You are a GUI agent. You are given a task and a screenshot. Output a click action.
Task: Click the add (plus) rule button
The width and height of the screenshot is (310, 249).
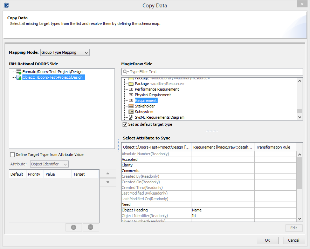click(74, 227)
